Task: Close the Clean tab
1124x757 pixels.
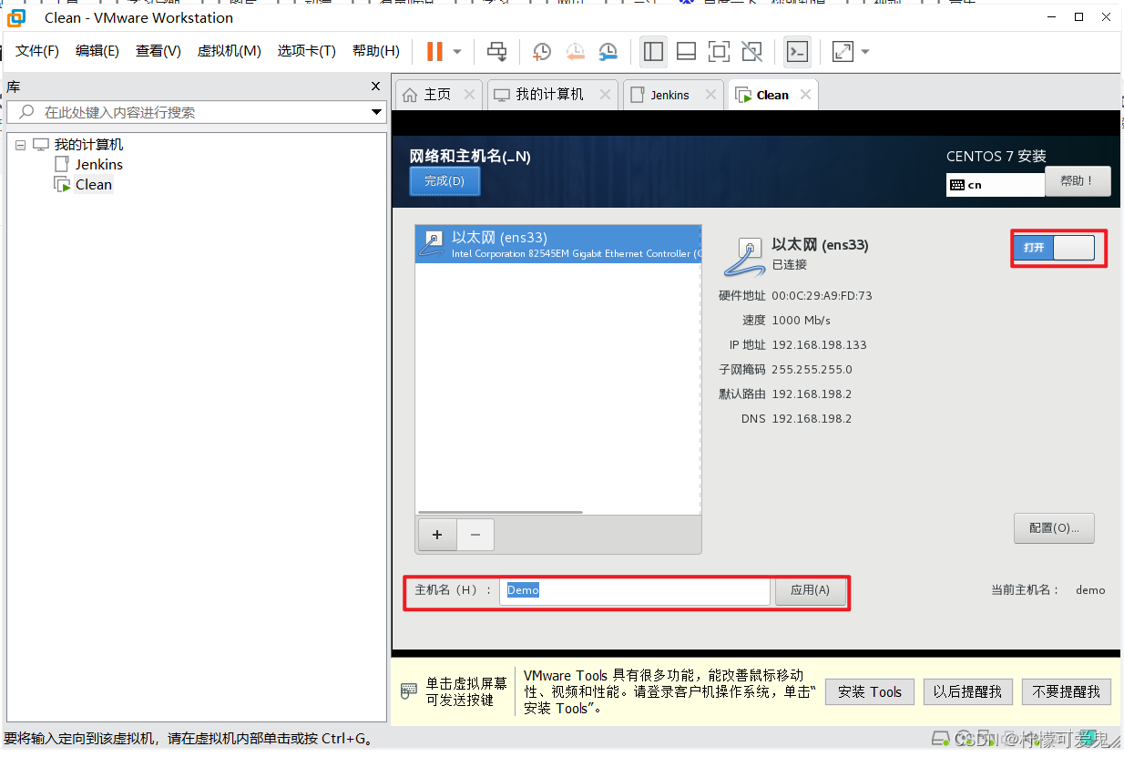Action: coord(805,95)
